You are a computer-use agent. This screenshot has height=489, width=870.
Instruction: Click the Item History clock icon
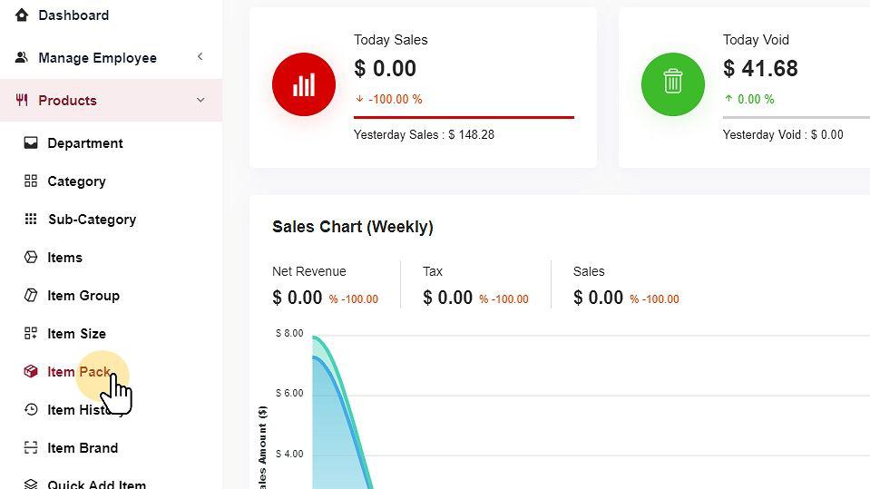31,410
